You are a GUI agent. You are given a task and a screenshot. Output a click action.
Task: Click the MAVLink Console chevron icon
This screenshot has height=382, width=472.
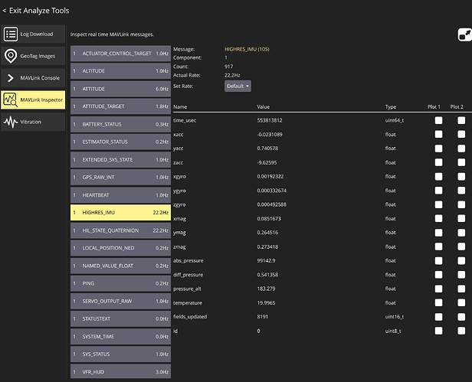[11, 78]
